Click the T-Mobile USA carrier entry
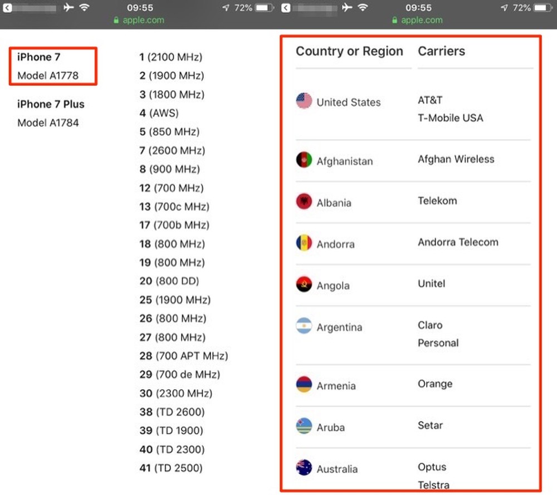 [x=450, y=118]
